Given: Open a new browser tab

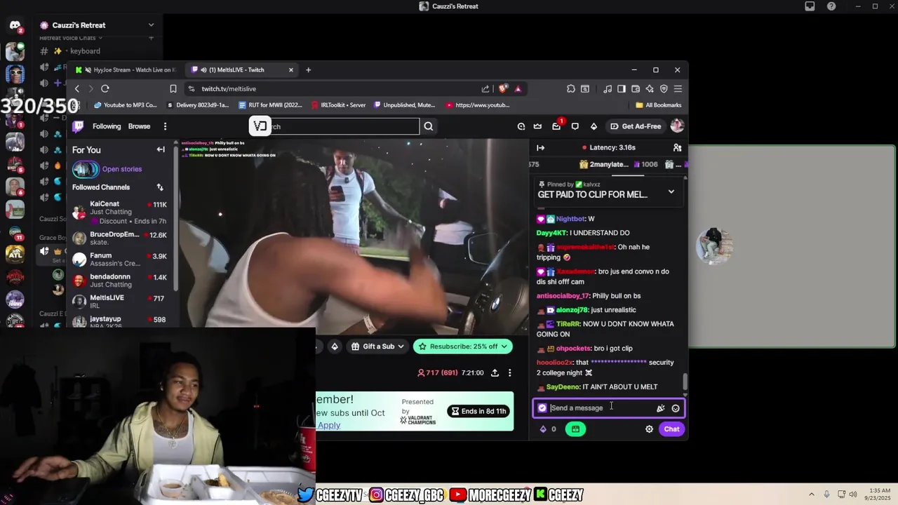Looking at the screenshot, I should [x=308, y=70].
